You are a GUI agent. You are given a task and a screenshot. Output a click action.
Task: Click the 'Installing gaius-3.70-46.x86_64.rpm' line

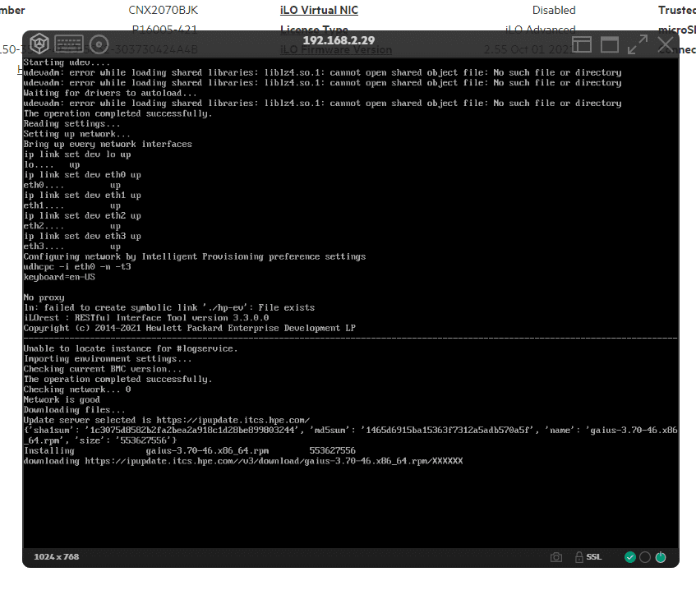coord(190,450)
